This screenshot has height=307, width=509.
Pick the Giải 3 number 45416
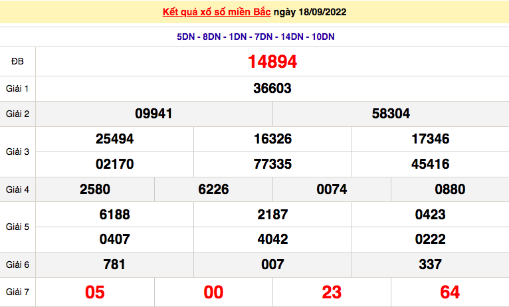click(x=431, y=164)
